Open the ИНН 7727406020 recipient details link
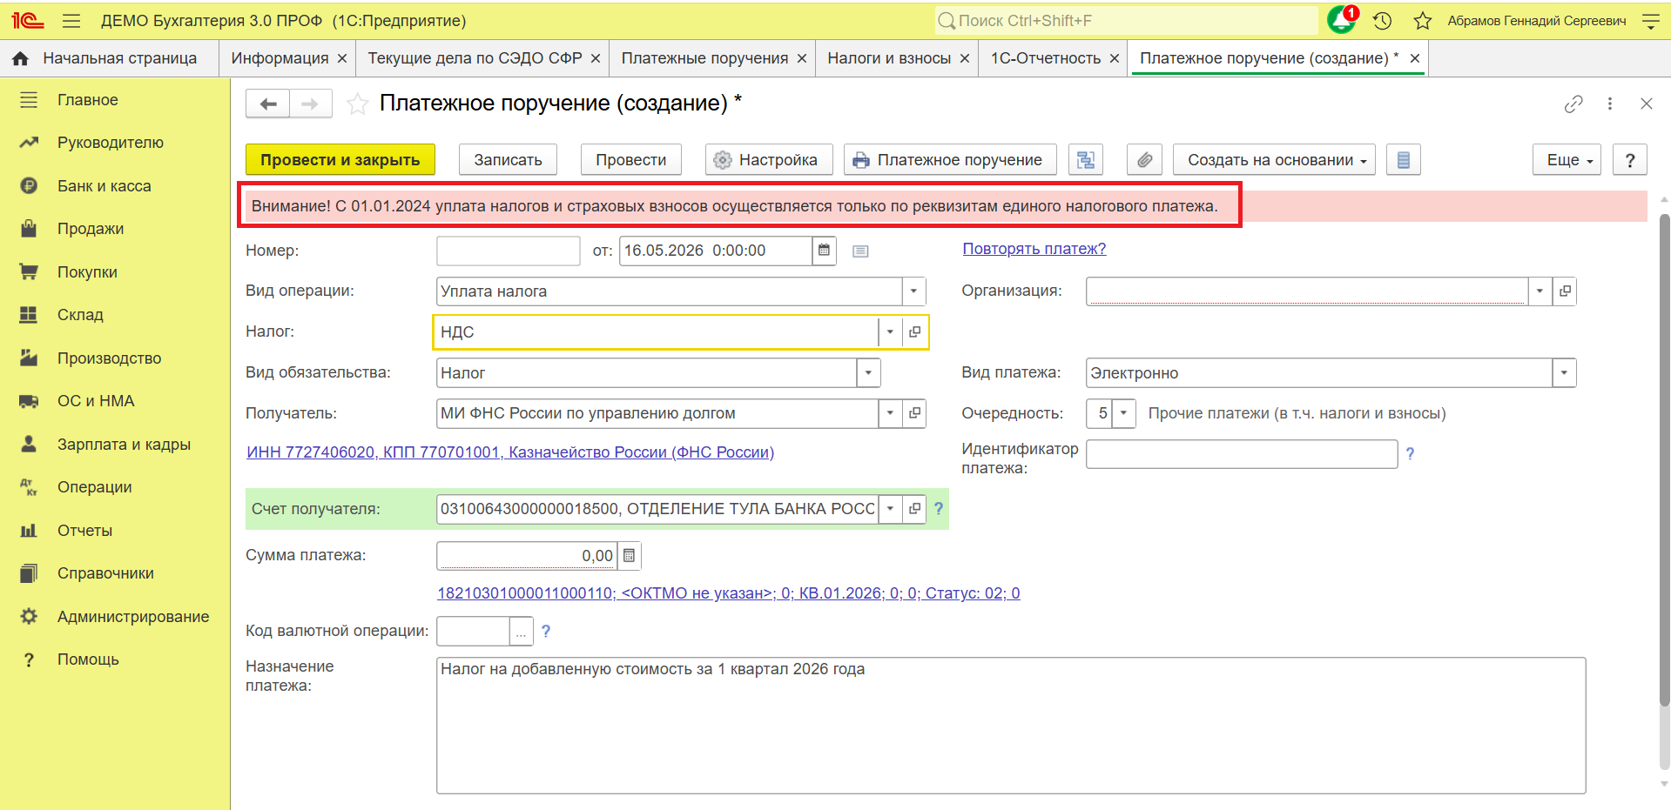Screen dimensions: 1671x810 click(x=510, y=452)
